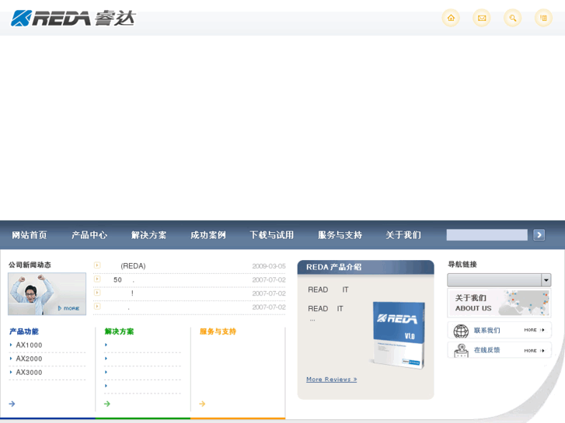The image size is (565, 423).
Task: Click the orange arrow under 服务与支持
Action: [x=202, y=404]
